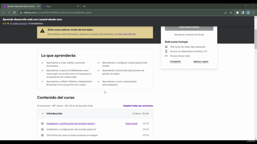This screenshot has height=144, width=257.
Task: Click Ampliar todas las secciones
Action: (138, 106)
